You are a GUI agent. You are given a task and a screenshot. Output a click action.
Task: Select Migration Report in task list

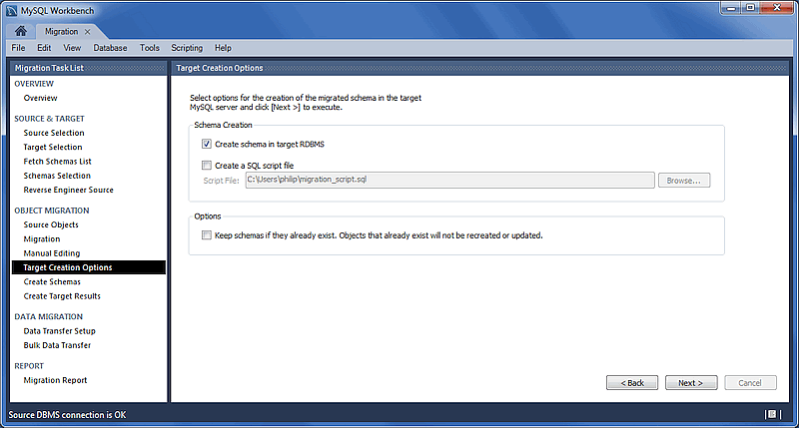tap(55, 380)
